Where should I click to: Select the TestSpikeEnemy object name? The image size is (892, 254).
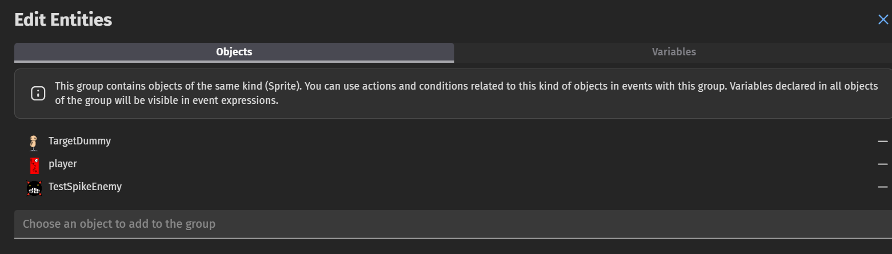click(85, 186)
